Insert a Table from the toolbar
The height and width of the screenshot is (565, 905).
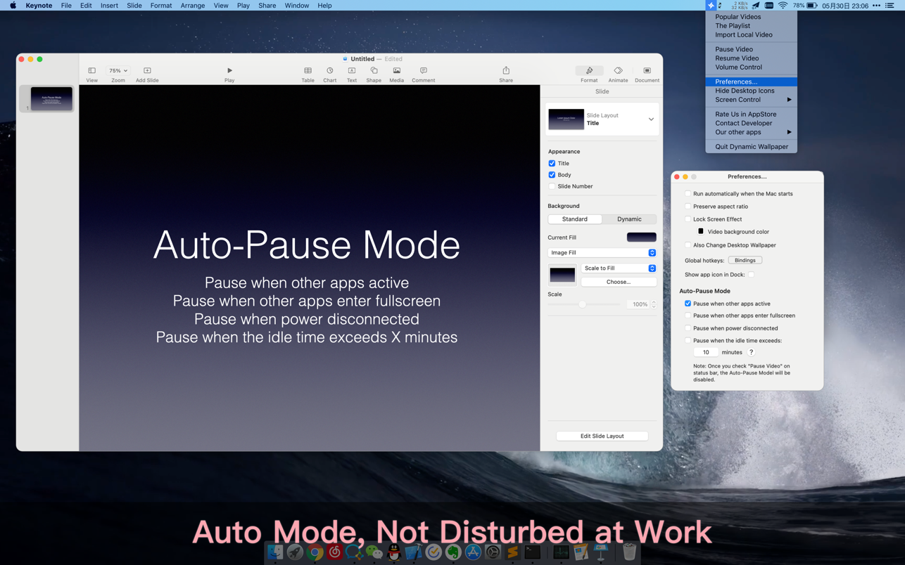pos(308,71)
